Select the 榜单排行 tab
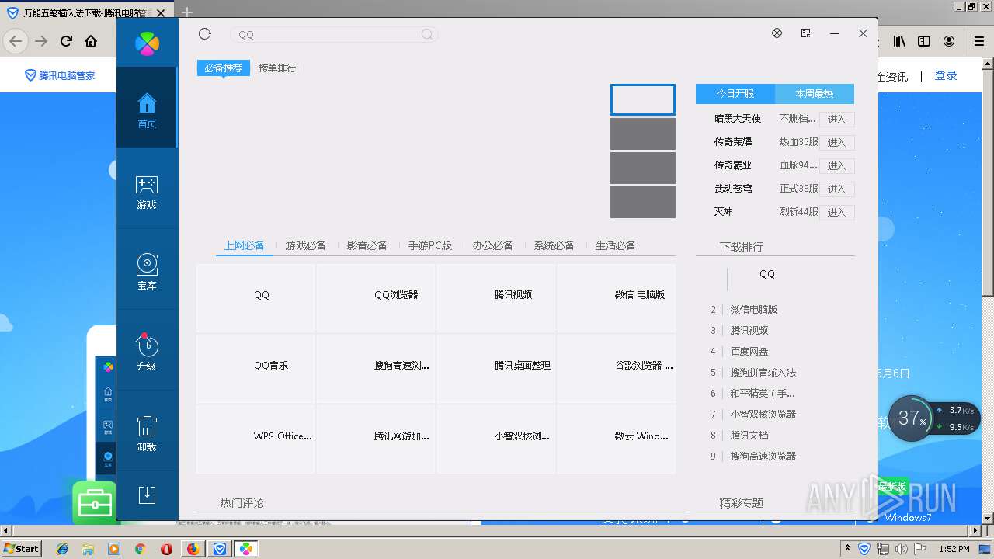 coord(277,68)
